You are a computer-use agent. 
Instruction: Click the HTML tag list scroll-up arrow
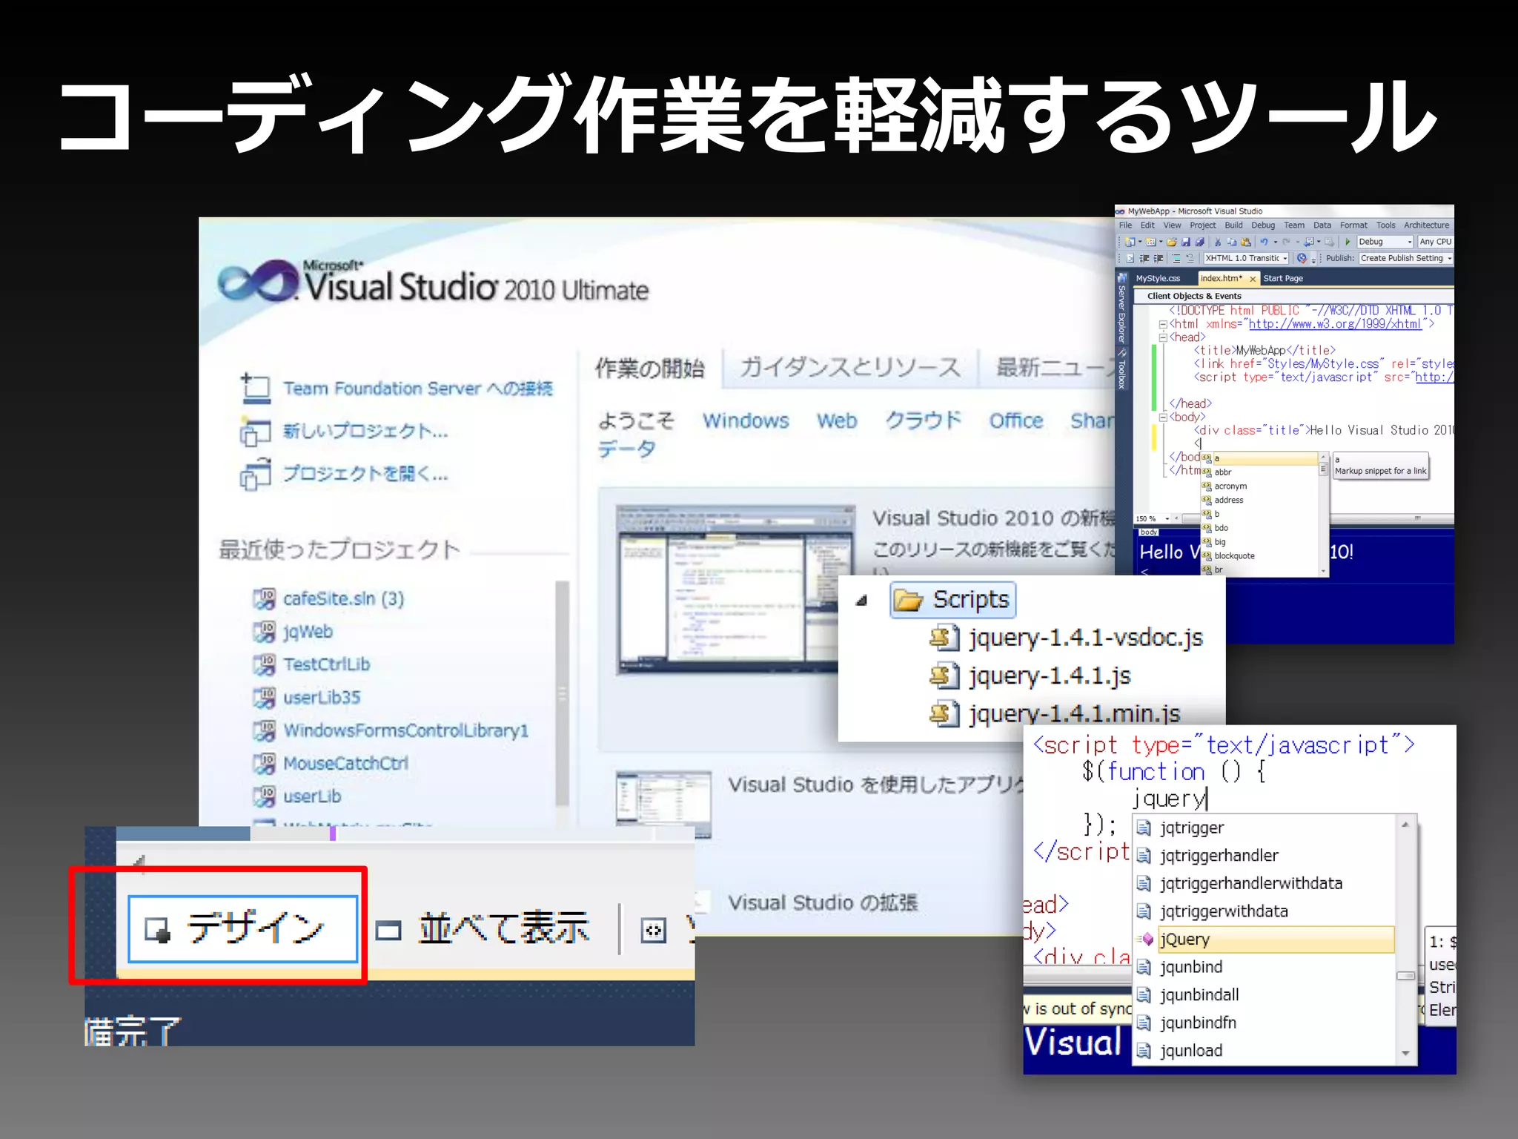coord(1323,458)
